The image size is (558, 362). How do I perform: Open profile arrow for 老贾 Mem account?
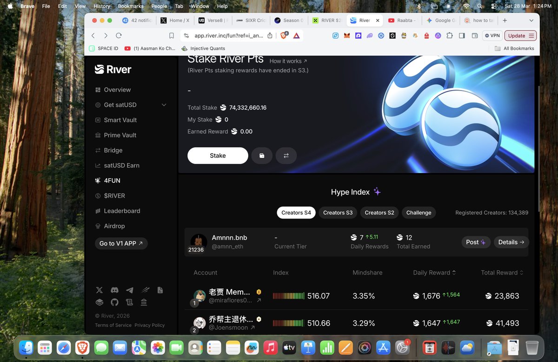pyautogui.click(x=259, y=300)
